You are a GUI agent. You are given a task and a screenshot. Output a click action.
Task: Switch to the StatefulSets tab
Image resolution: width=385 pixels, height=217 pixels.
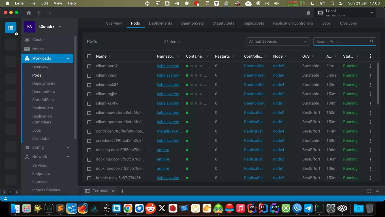click(224, 23)
